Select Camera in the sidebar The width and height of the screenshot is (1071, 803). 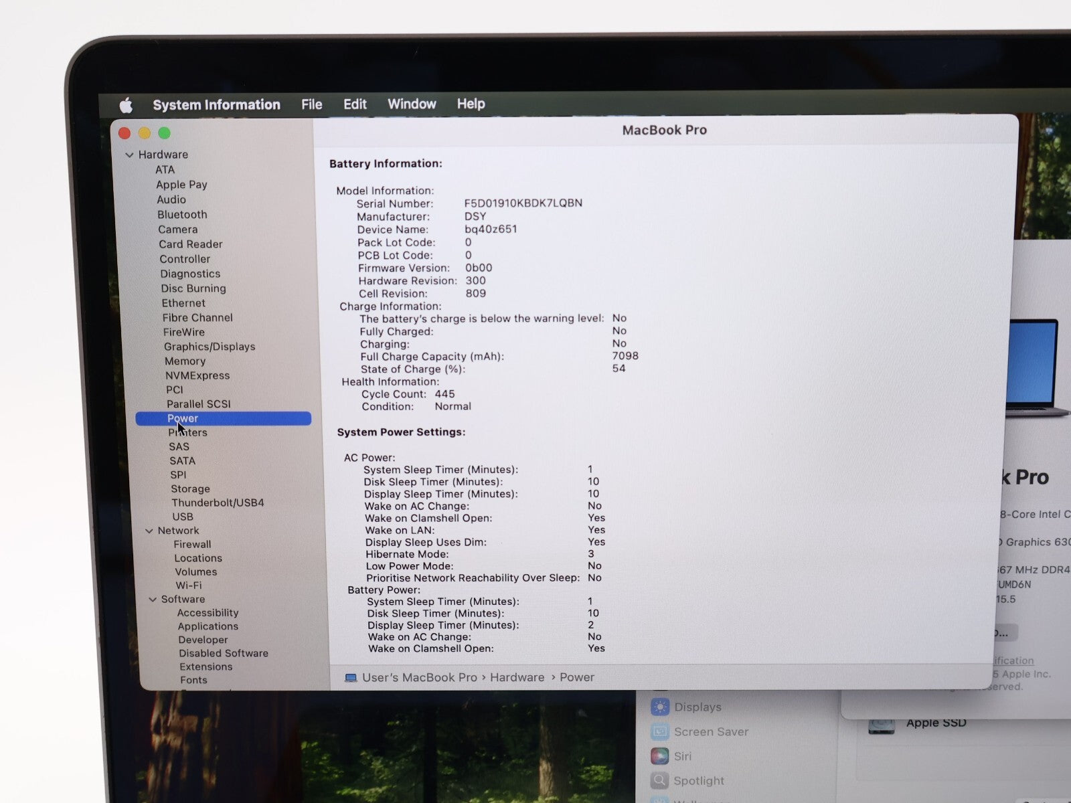(177, 230)
